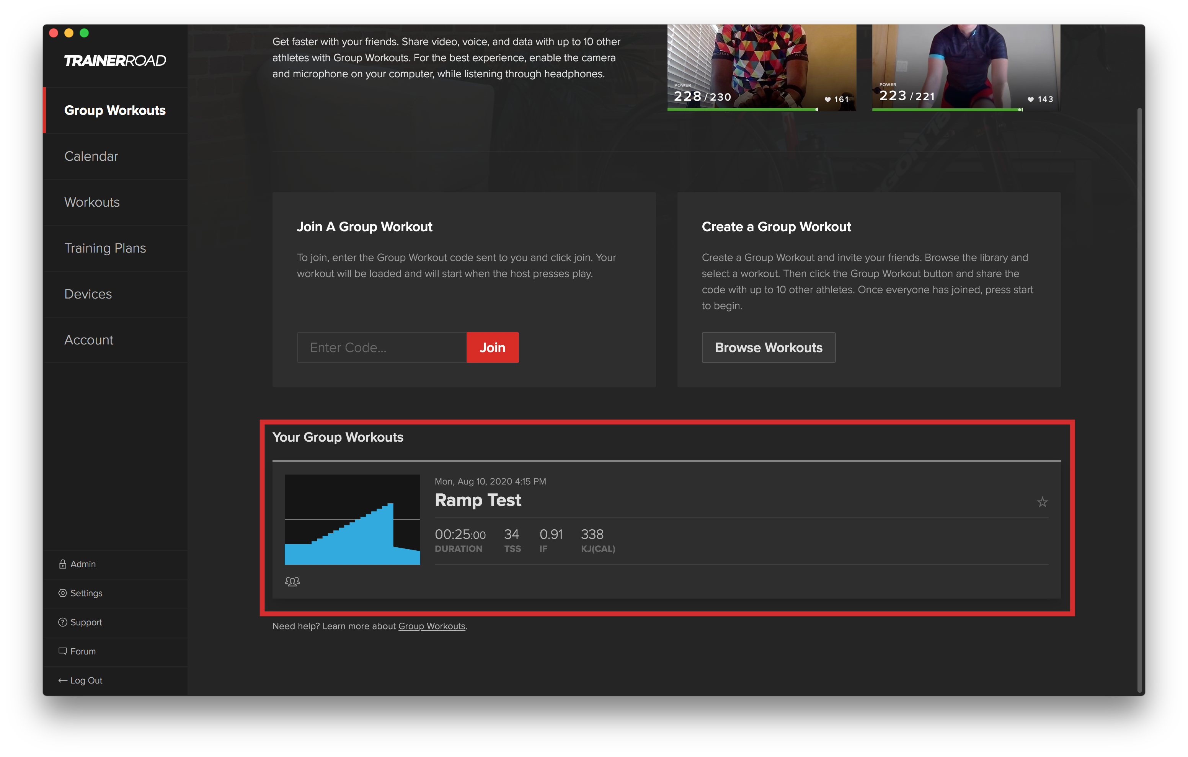
Task: Open the Settings link
Action: click(86, 593)
